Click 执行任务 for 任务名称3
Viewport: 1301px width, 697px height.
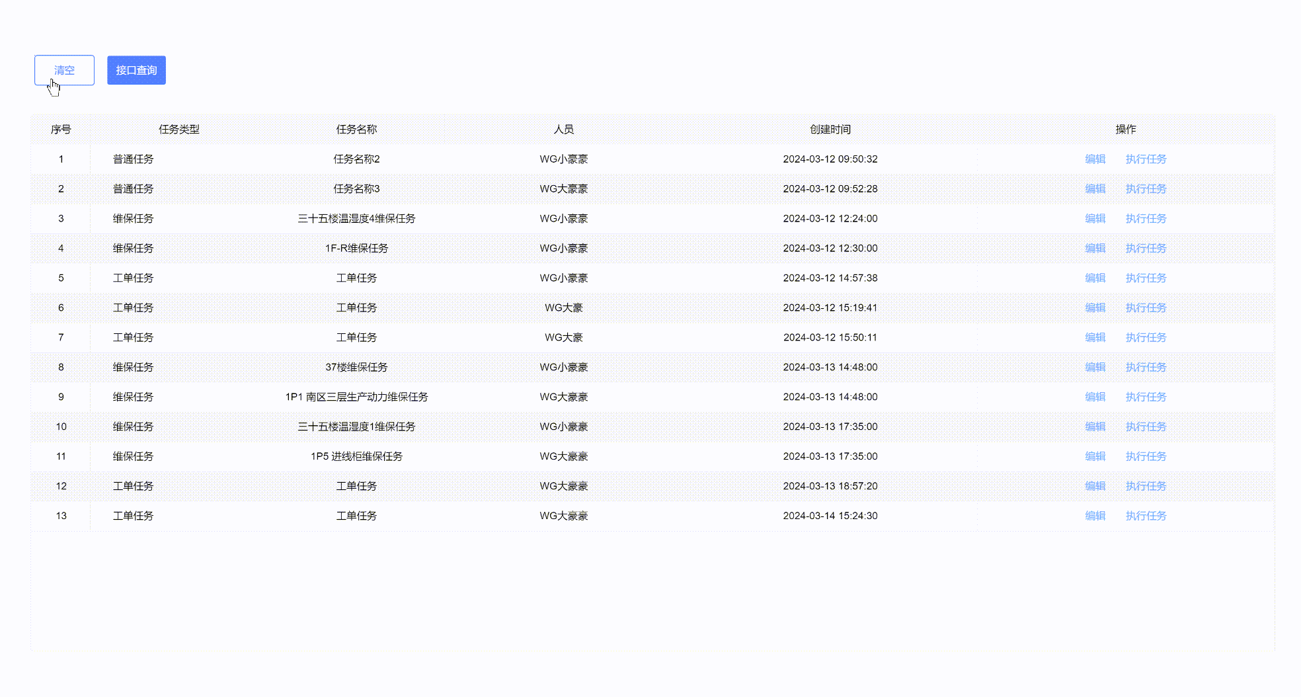pos(1146,188)
